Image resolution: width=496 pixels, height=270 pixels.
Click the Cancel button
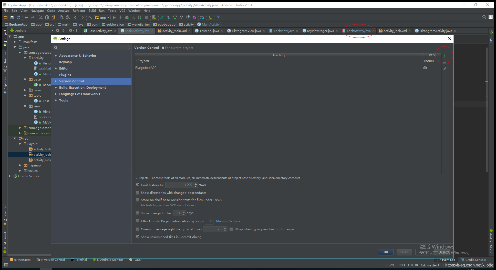[x=405, y=252]
